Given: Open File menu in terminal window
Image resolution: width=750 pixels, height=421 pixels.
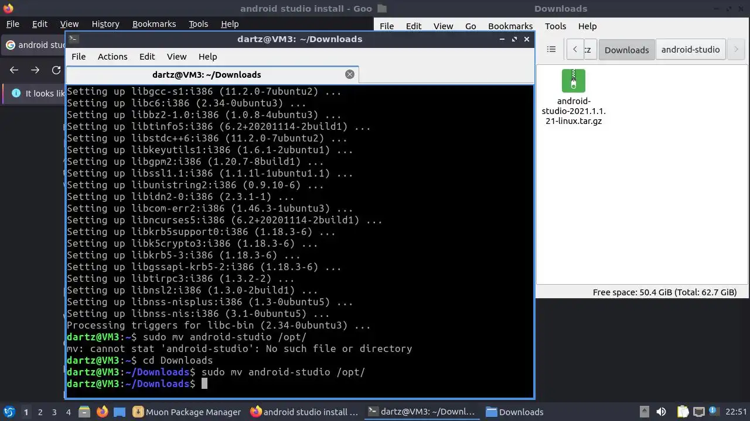Looking at the screenshot, I should point(79,57).
